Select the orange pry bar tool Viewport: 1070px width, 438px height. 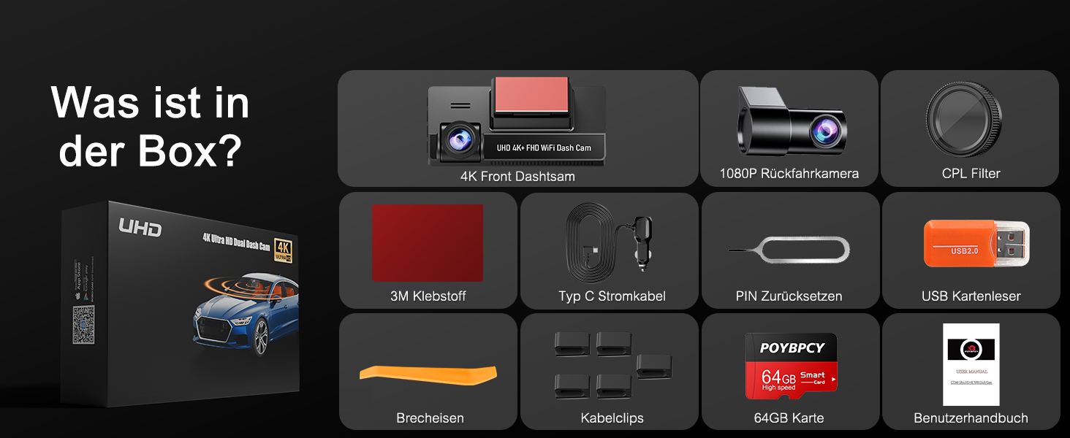click(x=428, y=374)
